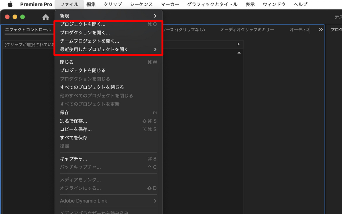This screenshot has height=214, width=342.
Task: Click the red close window button
Action: pos(7,17)
